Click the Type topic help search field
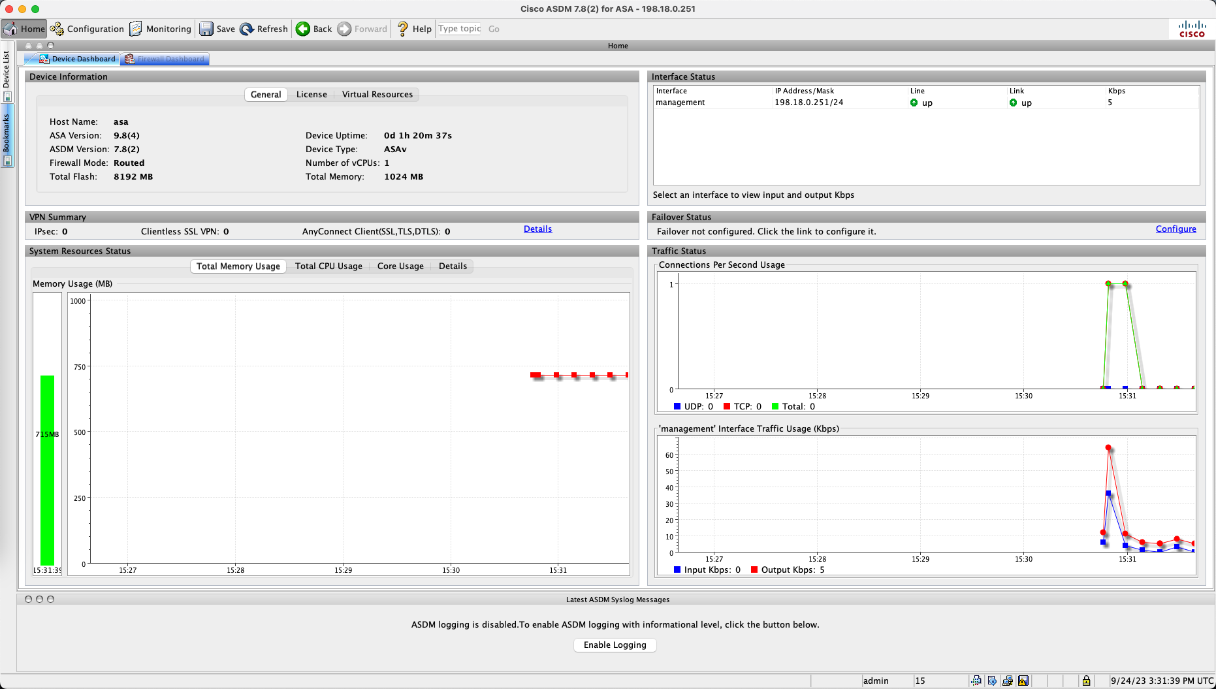The width and height of the screenshot is (1216, 689). [x=460, y=29]
